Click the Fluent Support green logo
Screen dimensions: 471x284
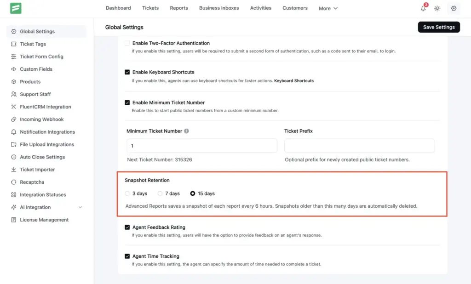(x=16, y=8)
